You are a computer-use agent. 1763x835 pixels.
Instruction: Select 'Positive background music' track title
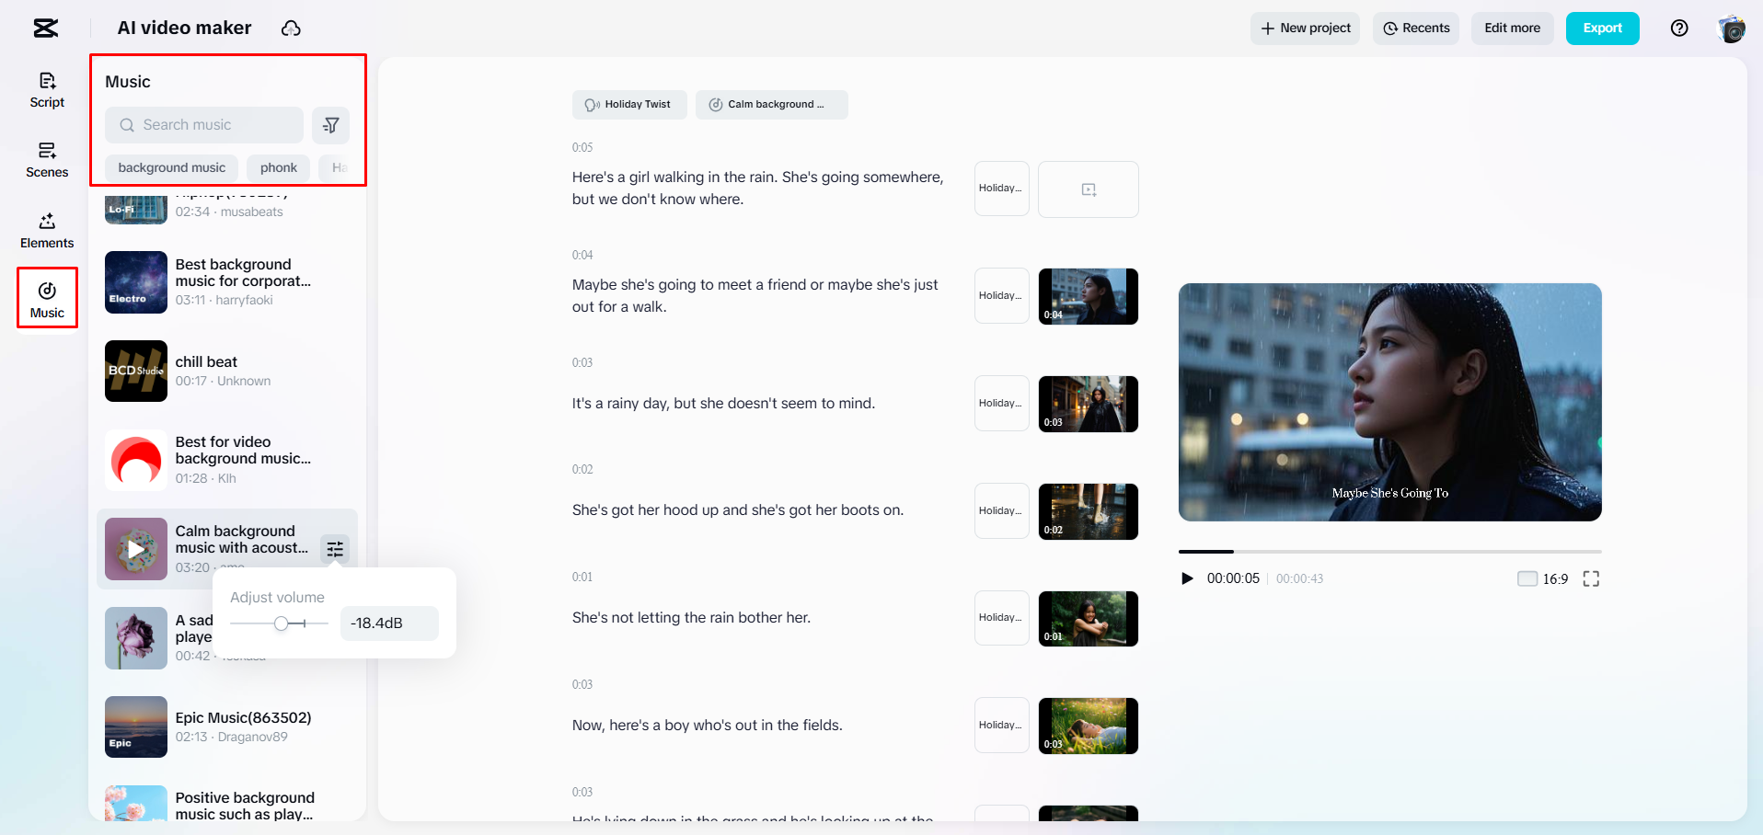point(245,806)
